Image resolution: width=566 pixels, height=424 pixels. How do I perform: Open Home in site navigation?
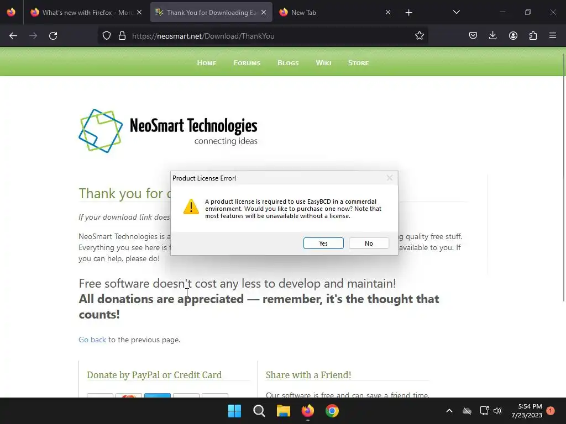click(x=207, y=63)
